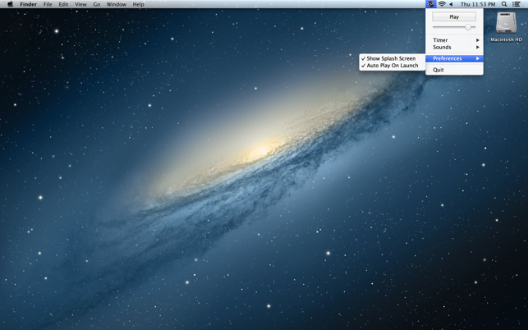Open the Go menu
Screen dimensions: 528x330
(97, 4)
